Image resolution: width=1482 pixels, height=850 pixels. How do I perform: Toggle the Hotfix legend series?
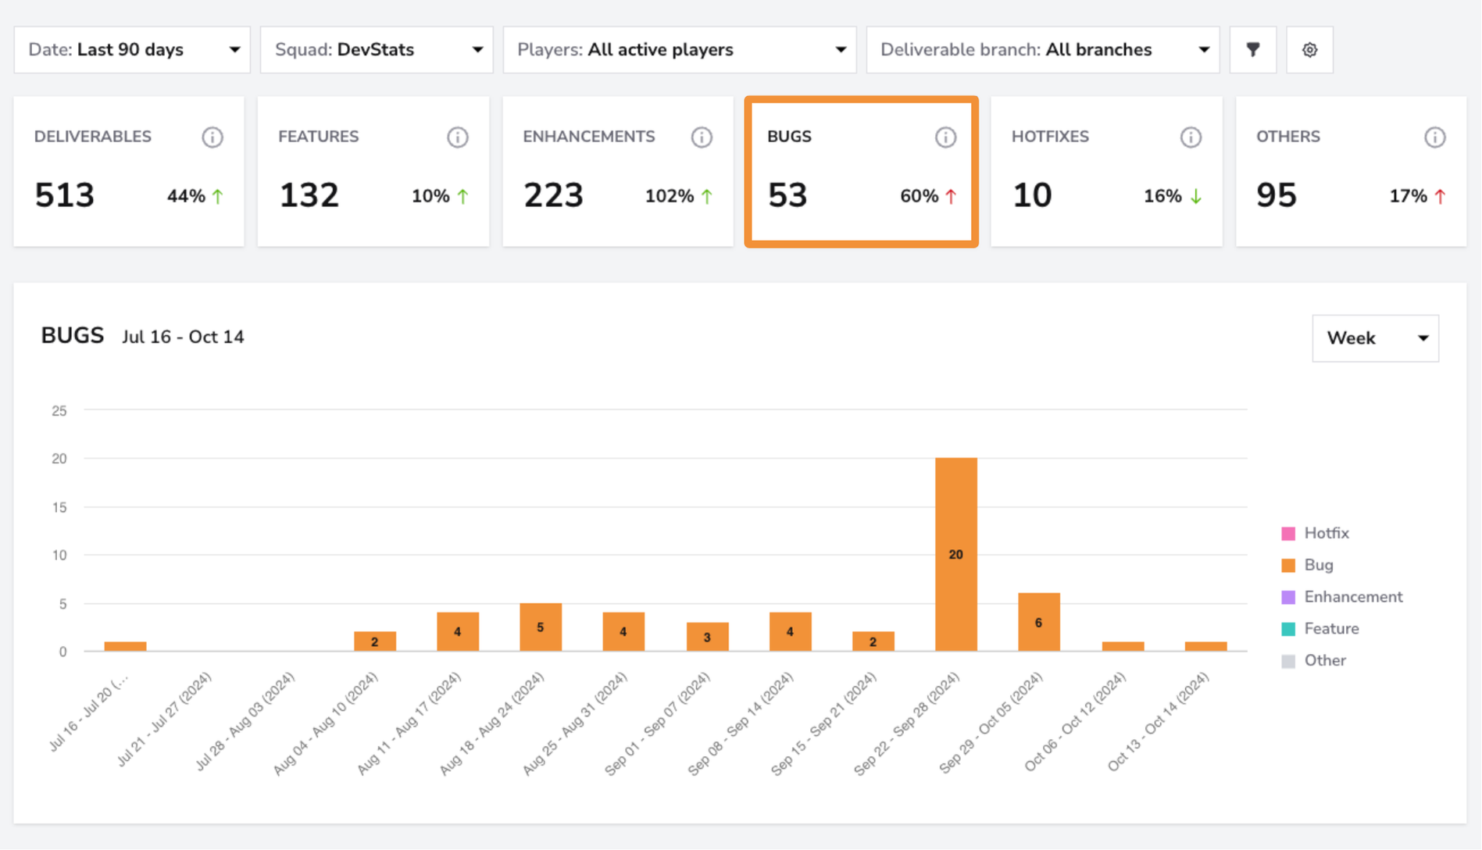[x=1316, y=534]
